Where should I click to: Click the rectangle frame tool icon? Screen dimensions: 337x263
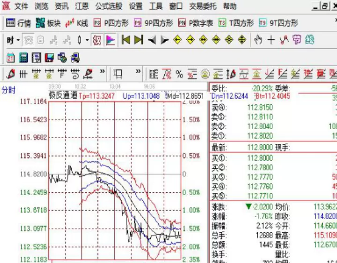(118, 74)
